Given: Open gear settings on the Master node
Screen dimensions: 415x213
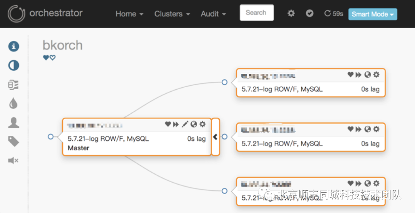Looking at the screenshot, I should tap(203, 124).
